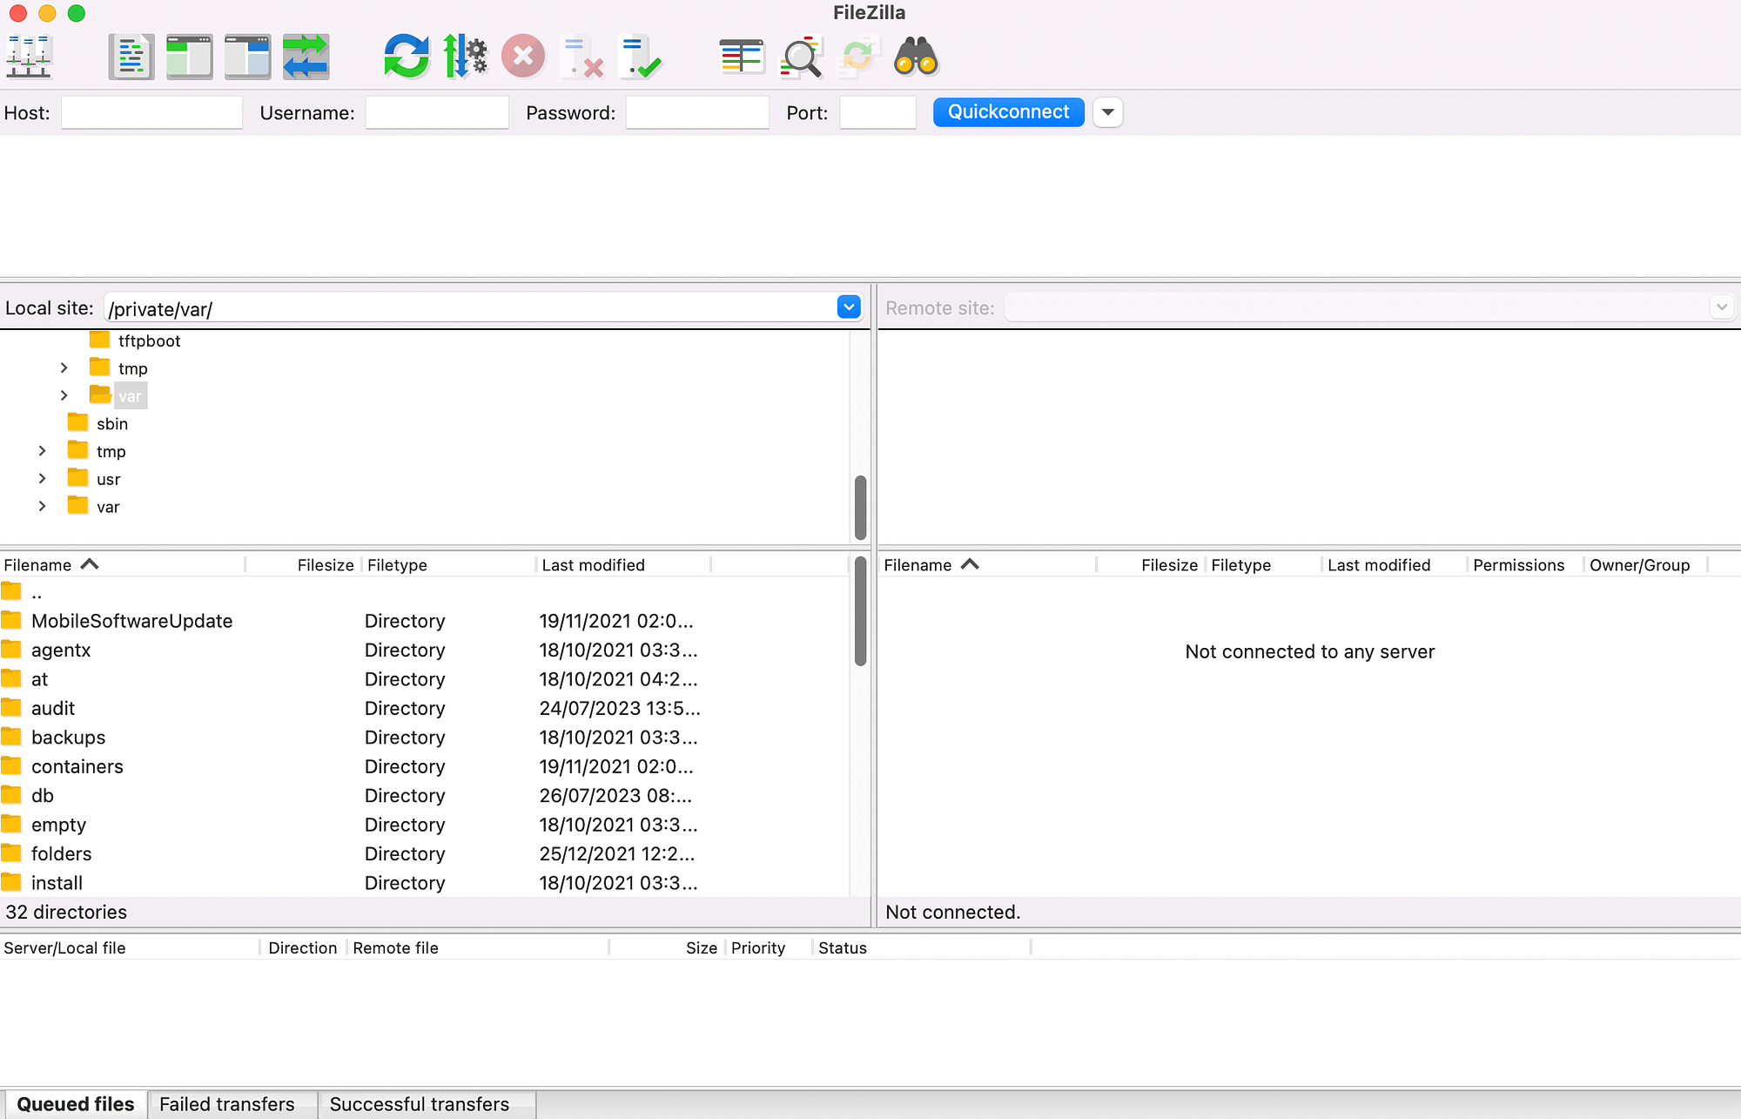Click the Quickconnect button
1741x1119 pixels.
click(x=1009, y=111)
